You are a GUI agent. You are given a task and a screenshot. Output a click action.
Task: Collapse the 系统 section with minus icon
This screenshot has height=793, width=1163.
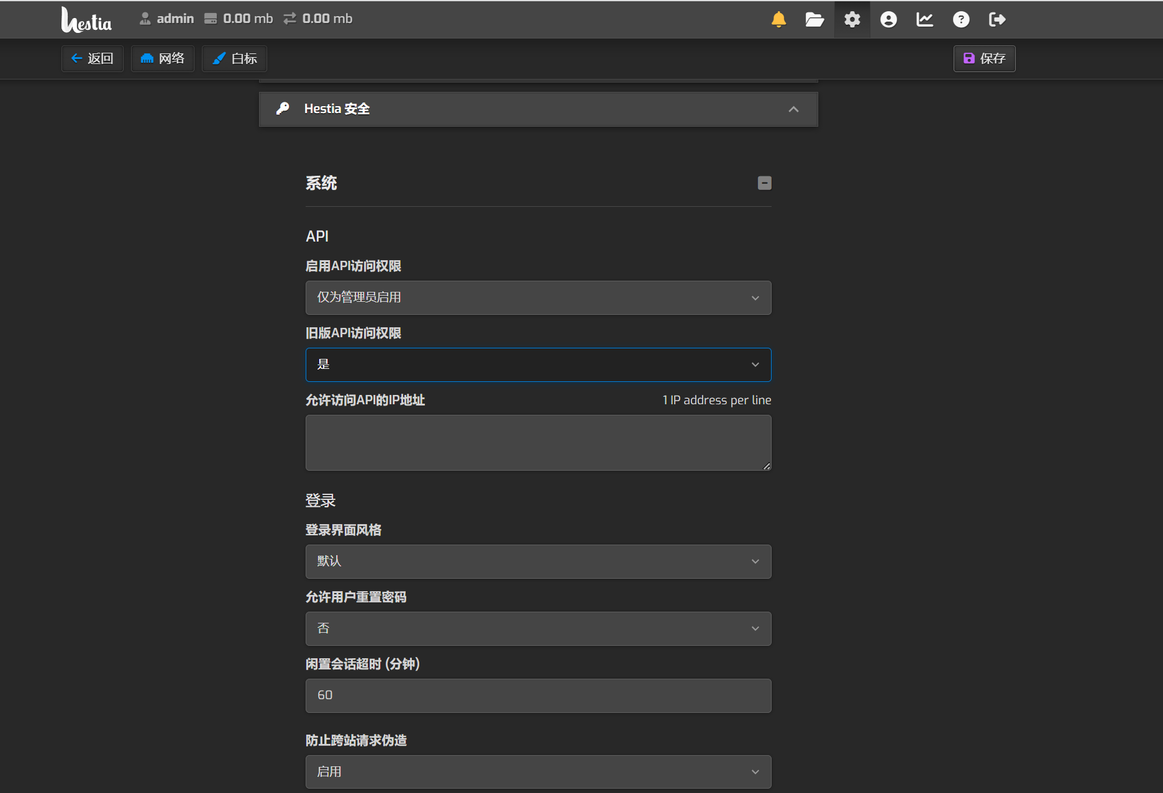[x=764, y=183]
